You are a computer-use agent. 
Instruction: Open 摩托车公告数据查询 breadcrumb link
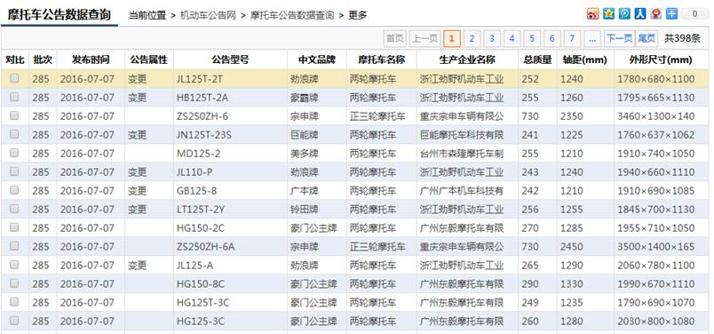point(292,15)
